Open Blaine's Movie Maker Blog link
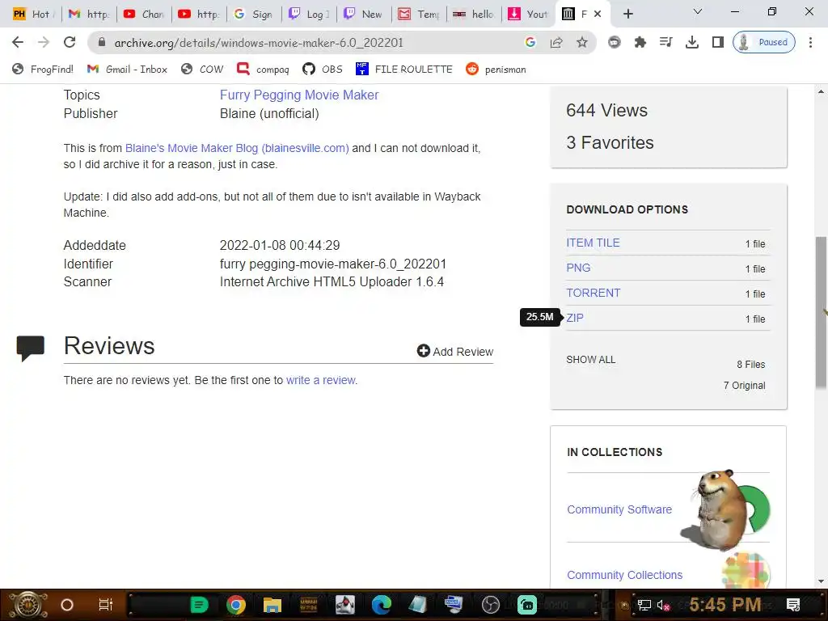The width and height of the screenshot is (828, 621). pyautogui.click(x=237, y=149)
